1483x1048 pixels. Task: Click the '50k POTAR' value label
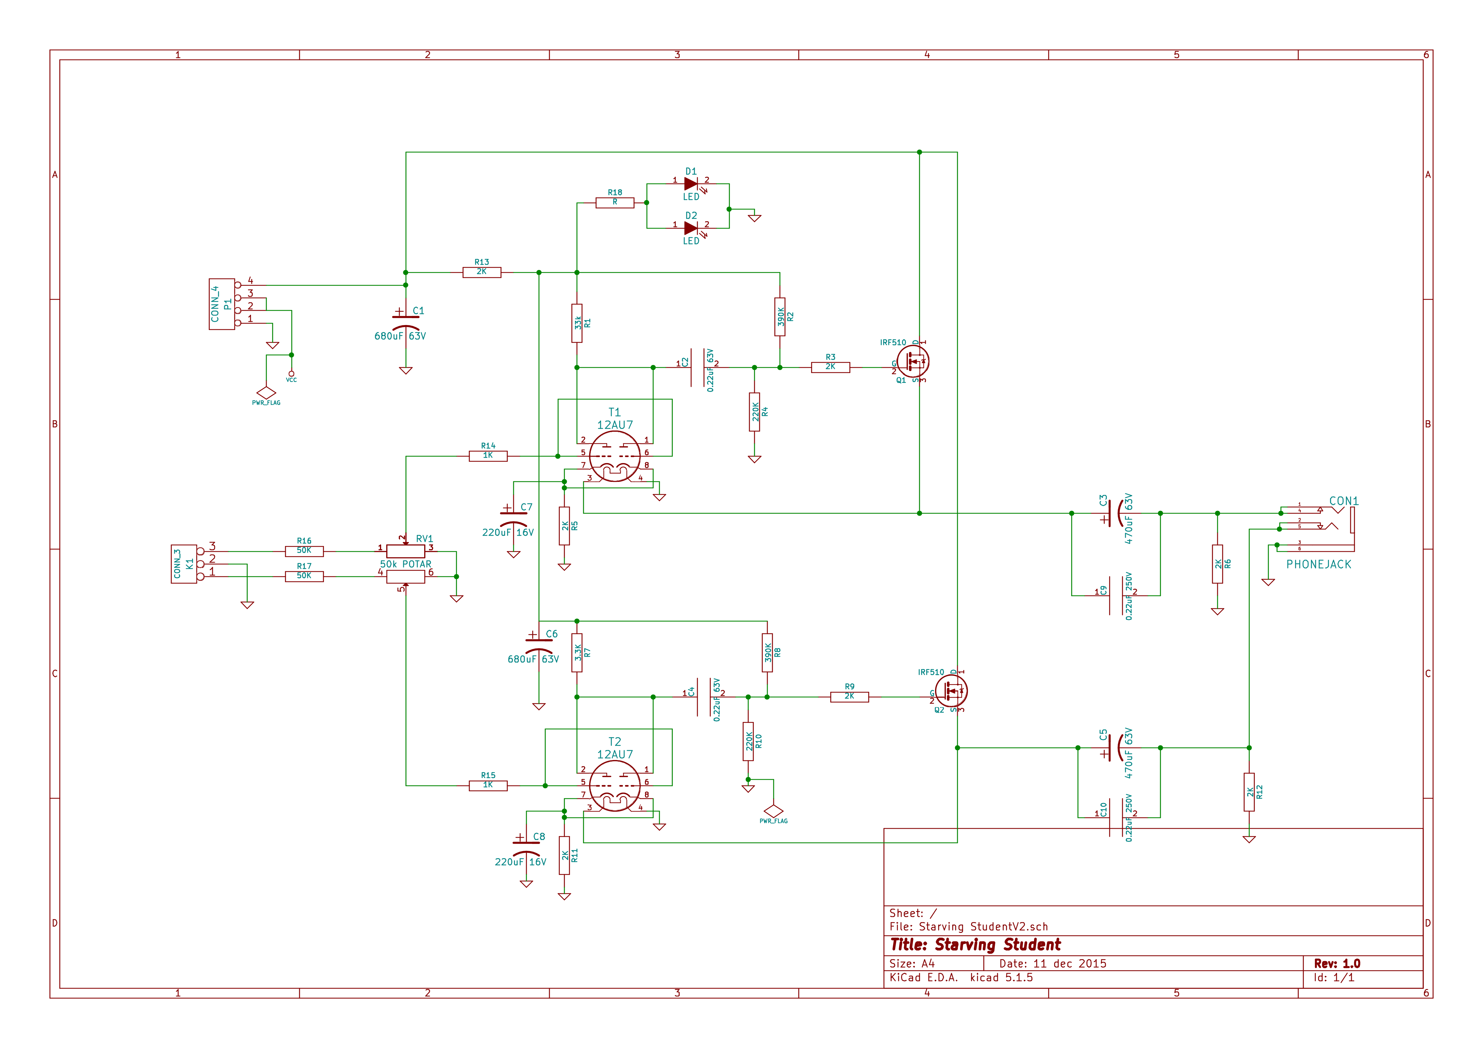406,565
